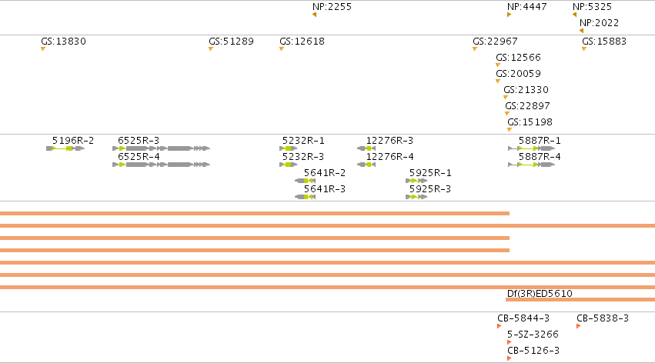Click the GS:20059 marker label
This screenshot has width=655, height=363.
pyautogui.click(x=518, y=74)
